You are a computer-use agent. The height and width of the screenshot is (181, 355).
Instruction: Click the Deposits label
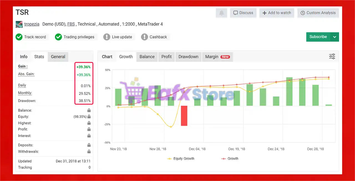click(26, 145)
